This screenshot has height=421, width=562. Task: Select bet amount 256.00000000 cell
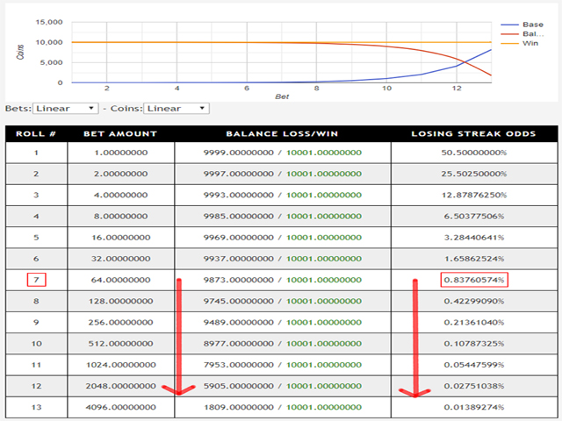pos(121,322)
